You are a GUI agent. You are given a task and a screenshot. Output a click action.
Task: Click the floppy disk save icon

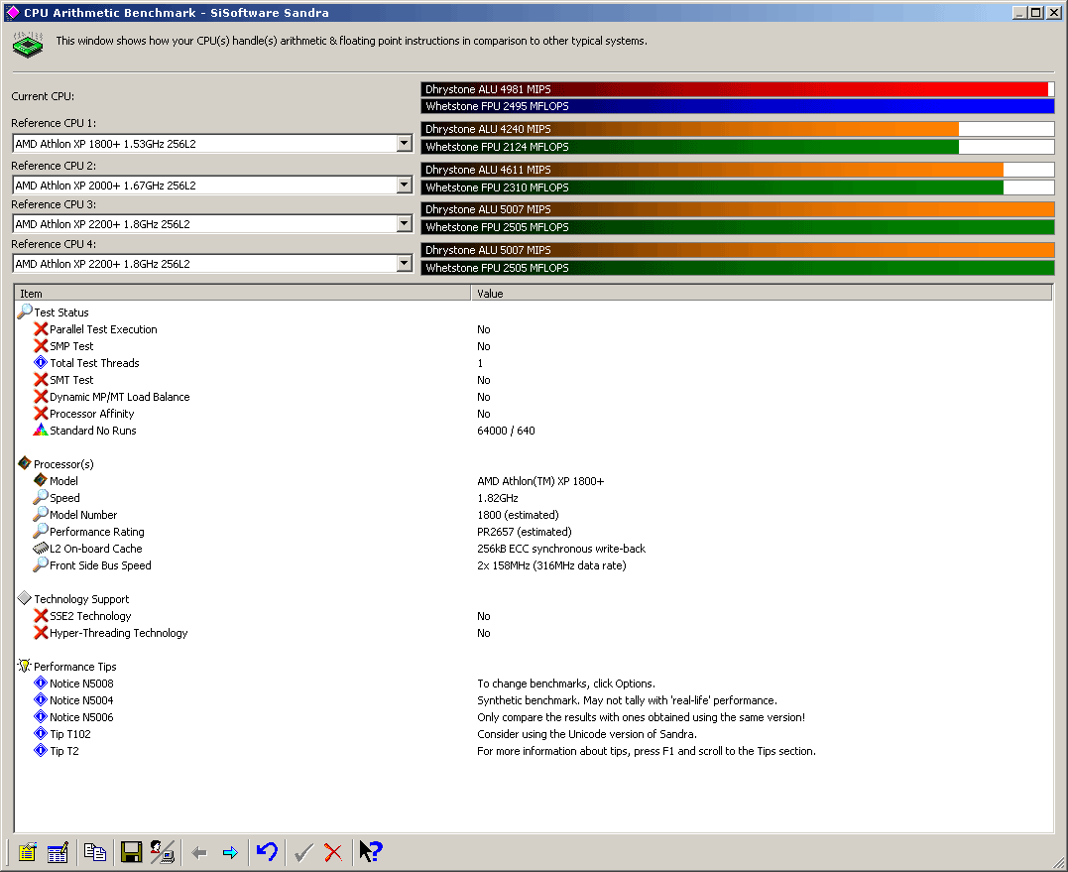point(131,851)
